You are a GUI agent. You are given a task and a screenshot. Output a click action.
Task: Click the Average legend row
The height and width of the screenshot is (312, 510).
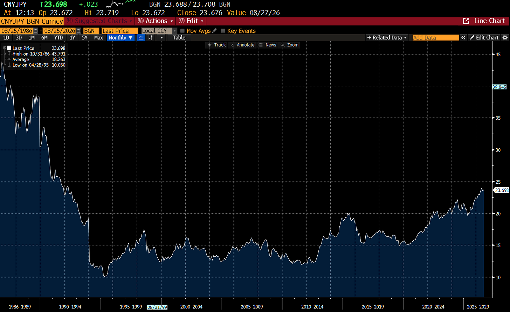click(36, 59)
